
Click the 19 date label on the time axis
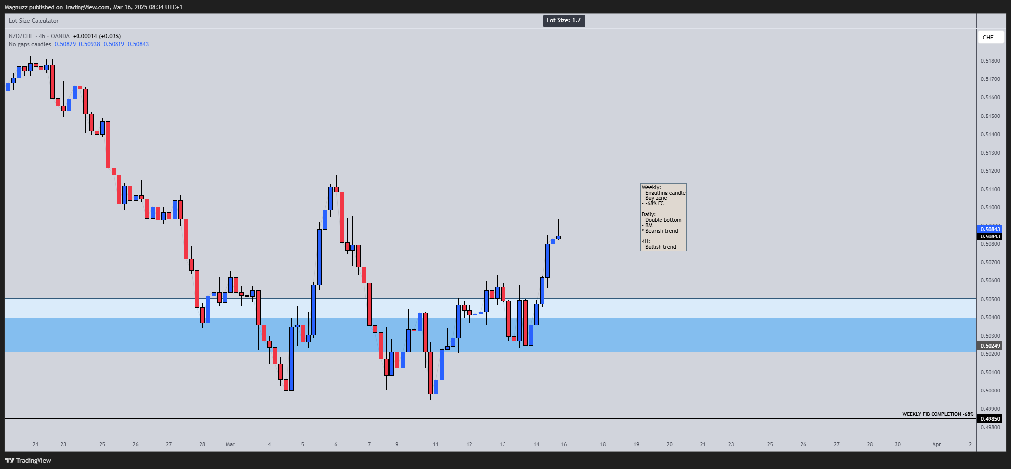[x=636, y=444]
